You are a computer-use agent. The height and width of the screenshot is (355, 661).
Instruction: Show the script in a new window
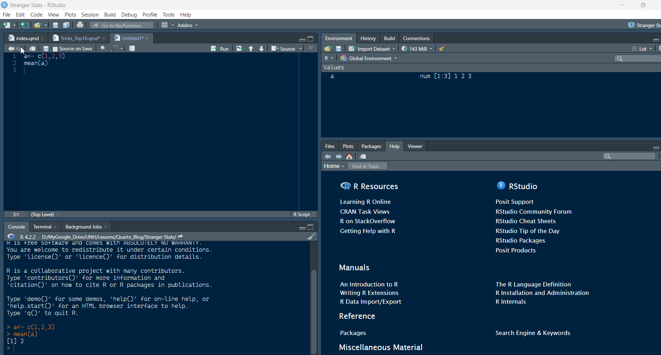tap(32, 49)
